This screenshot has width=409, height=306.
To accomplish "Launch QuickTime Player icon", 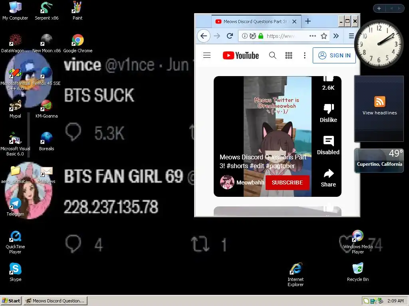I will [x=15, y=242].
